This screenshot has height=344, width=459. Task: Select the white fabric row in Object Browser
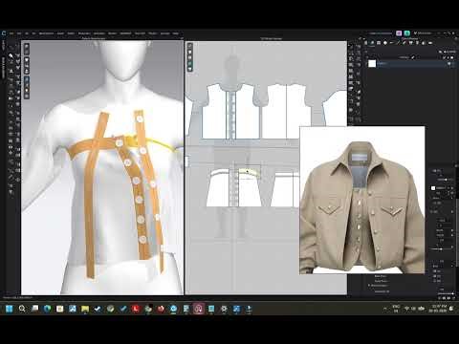tap(411, 64)
